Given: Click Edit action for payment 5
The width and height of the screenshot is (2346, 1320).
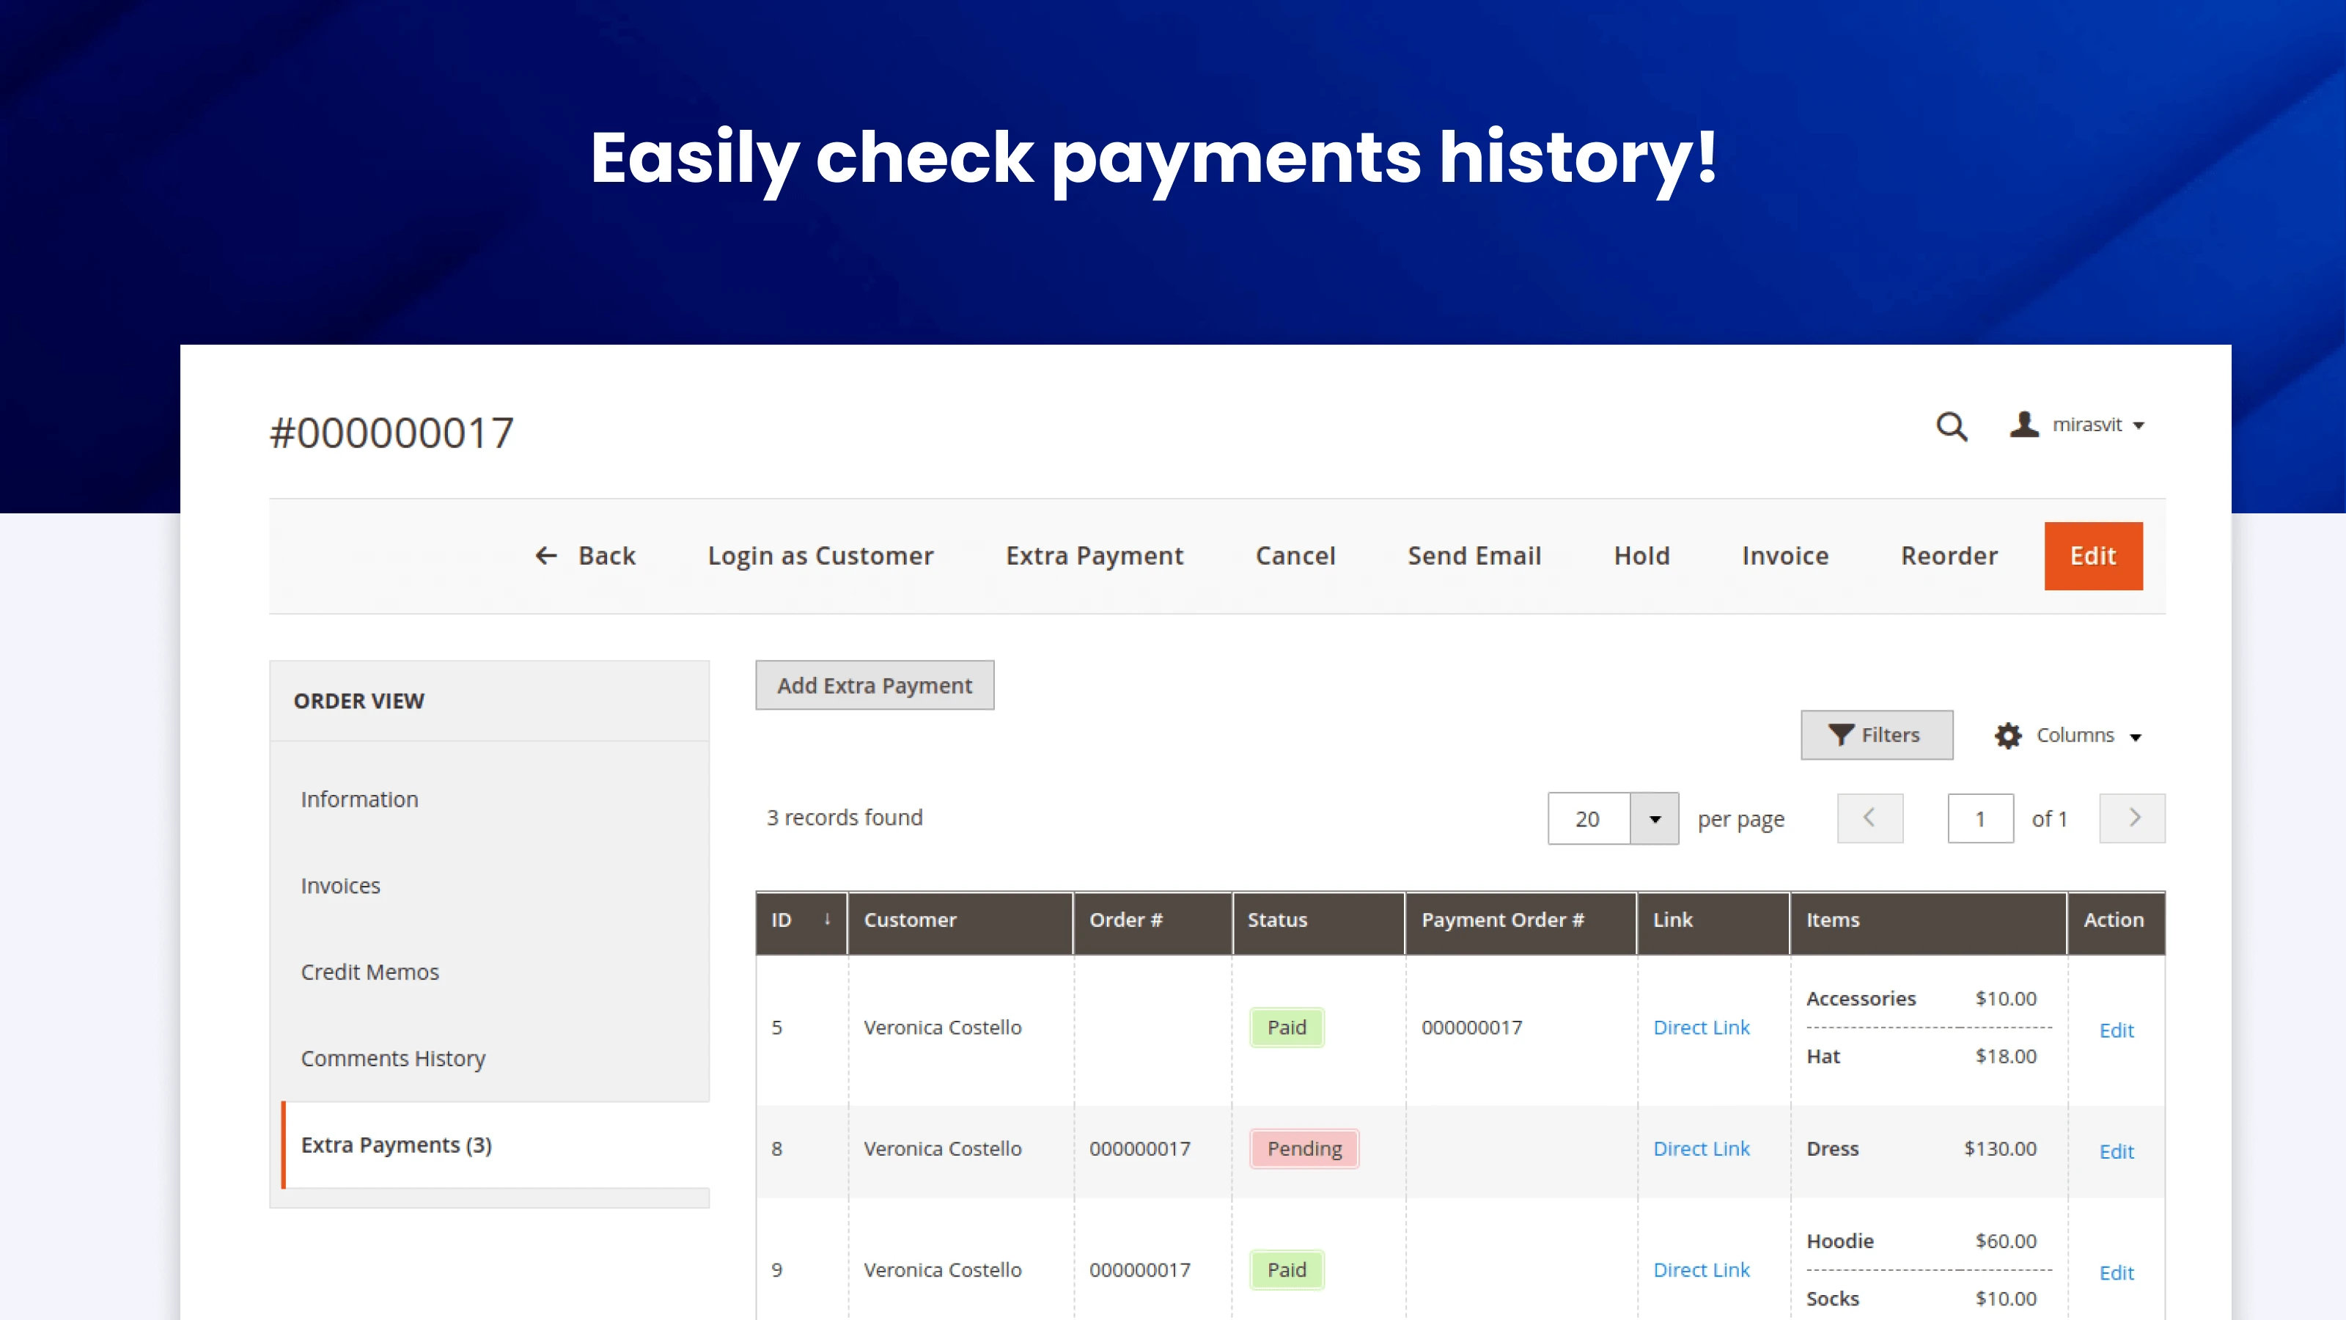Looking at the screenshot, I should tap(2116, 1030).
